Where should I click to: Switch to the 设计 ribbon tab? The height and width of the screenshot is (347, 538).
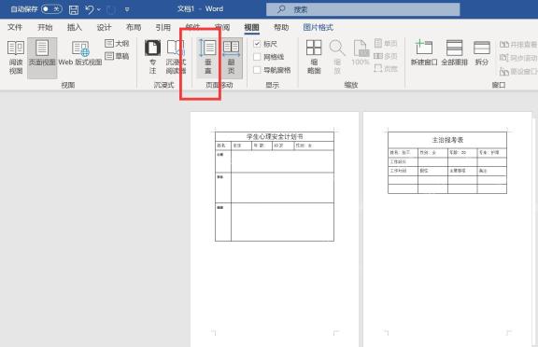pyautogui.click(x=104, y=27)
